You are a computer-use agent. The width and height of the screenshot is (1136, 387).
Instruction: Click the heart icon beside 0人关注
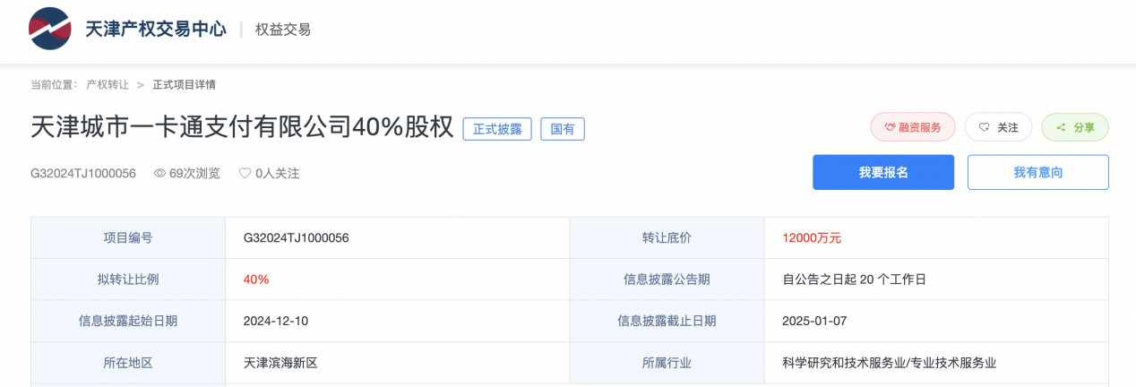pos(245,173)
